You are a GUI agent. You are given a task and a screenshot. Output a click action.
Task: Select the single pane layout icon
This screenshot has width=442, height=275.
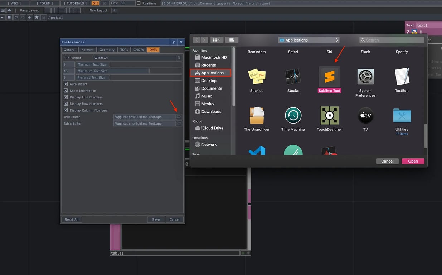[47, 10]
